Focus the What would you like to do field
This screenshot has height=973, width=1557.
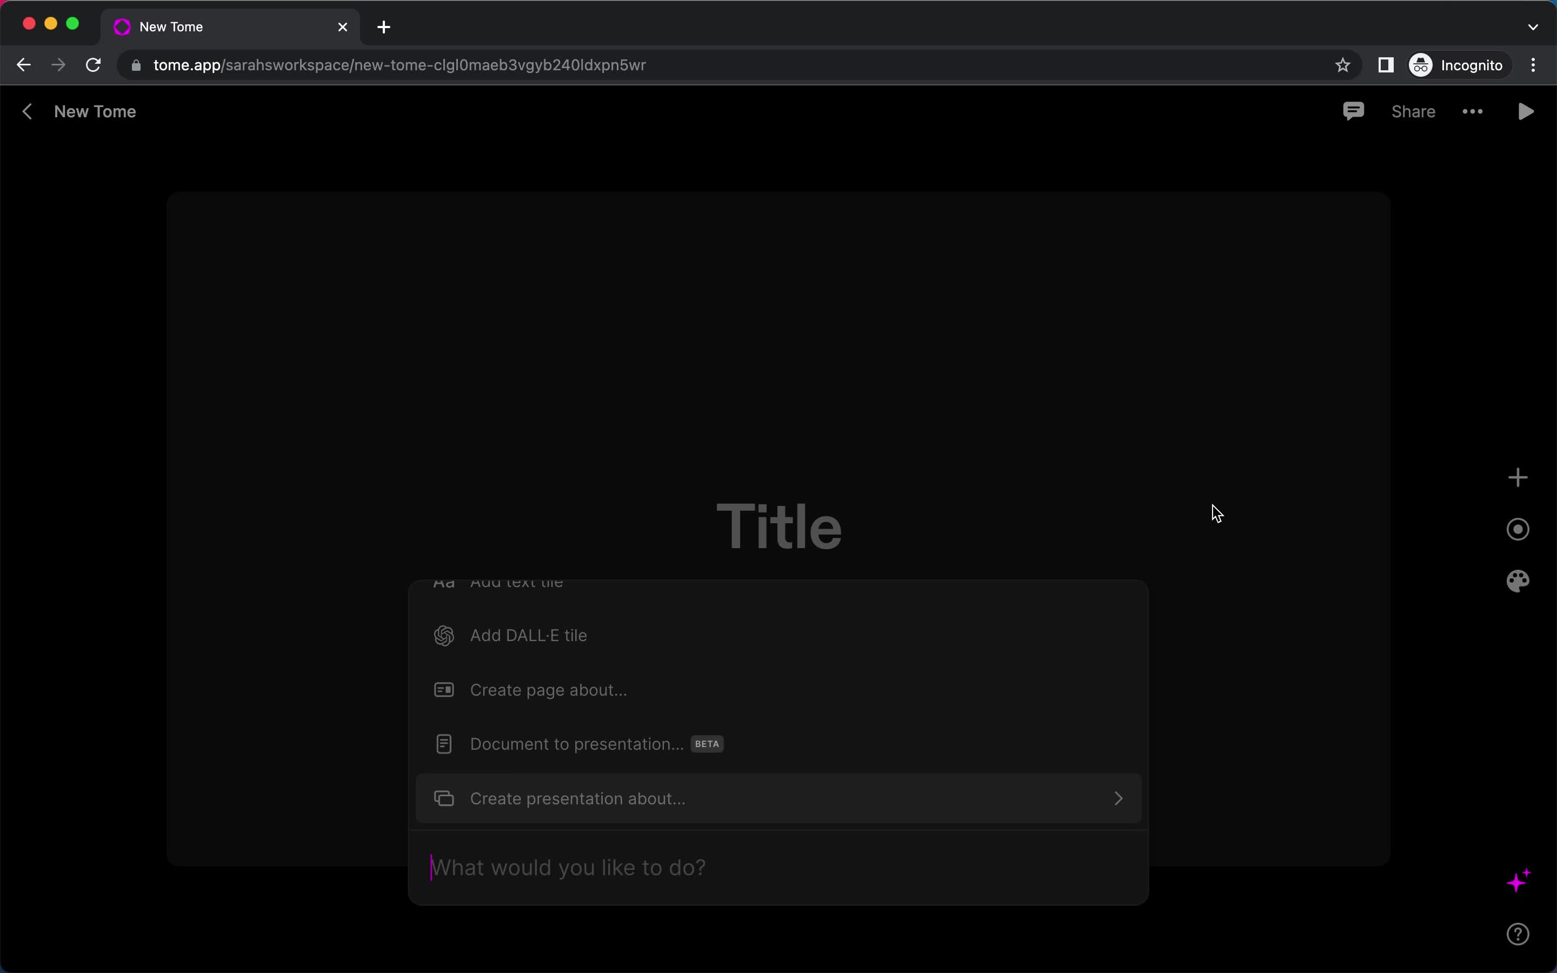(x=778, y=868)
